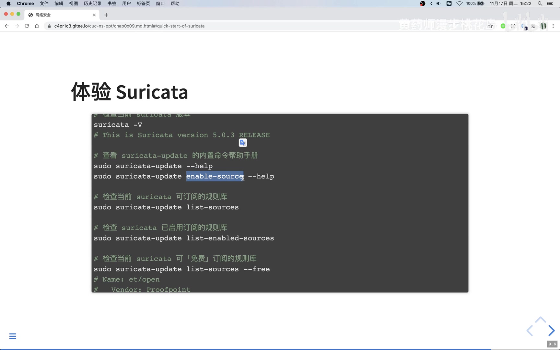
Task: Go back to the previous page
Action: point(7,26)
